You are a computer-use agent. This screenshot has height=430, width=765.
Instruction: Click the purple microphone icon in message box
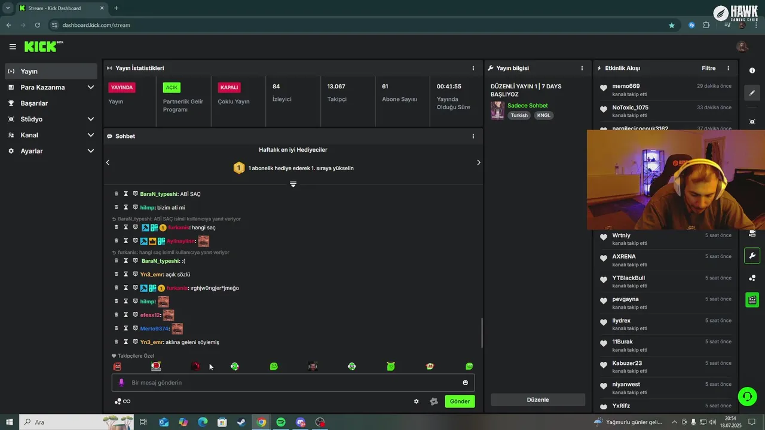click(x=121, y=382)
